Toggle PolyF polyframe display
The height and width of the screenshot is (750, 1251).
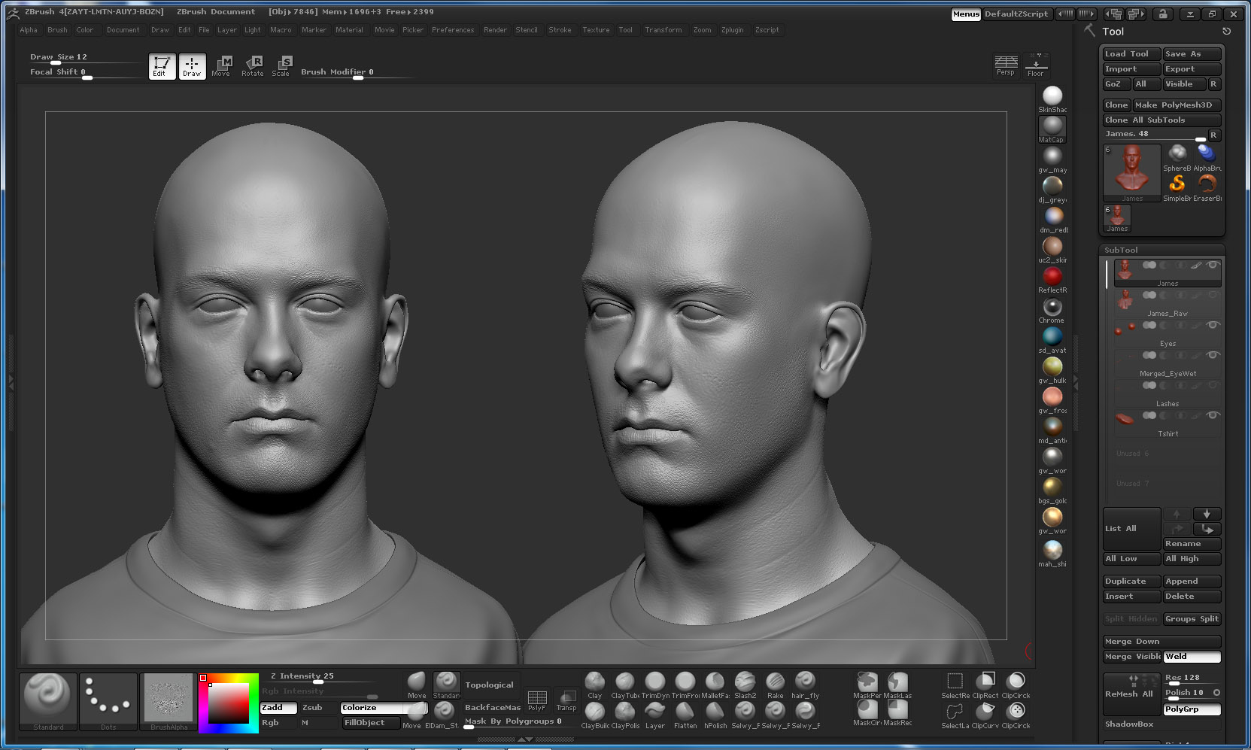pyautogui.click(x=536, y=700)
